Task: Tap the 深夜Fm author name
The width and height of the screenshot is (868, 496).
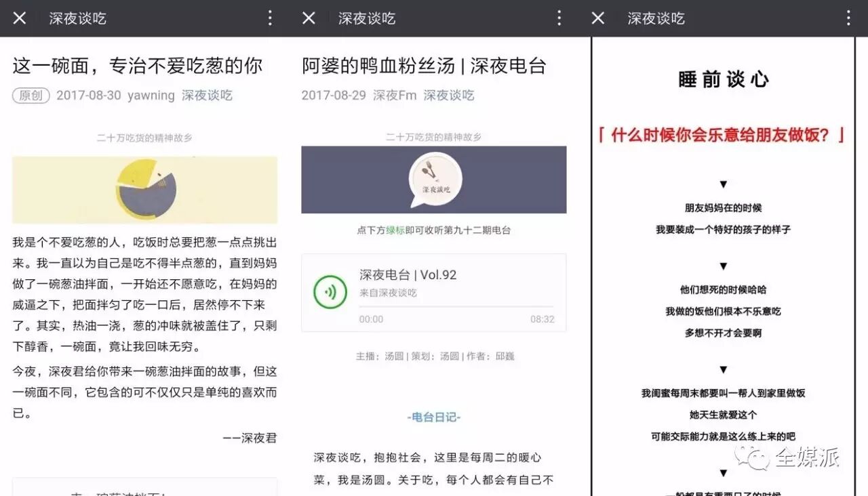Action: (395, 96)
